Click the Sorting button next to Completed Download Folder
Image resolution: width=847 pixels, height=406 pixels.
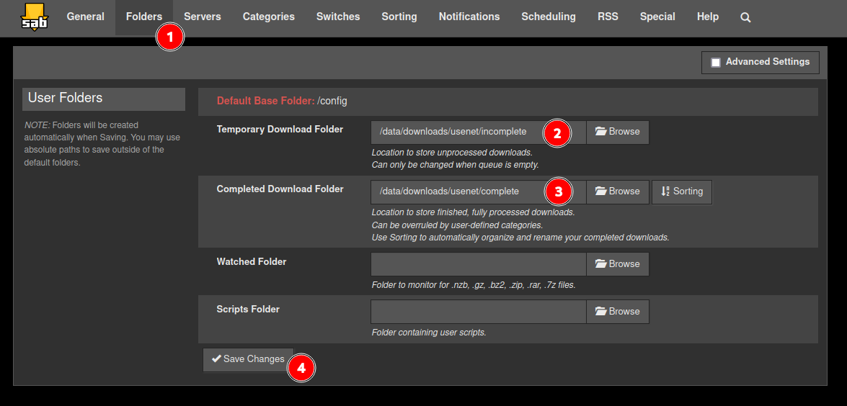point(682,192)
